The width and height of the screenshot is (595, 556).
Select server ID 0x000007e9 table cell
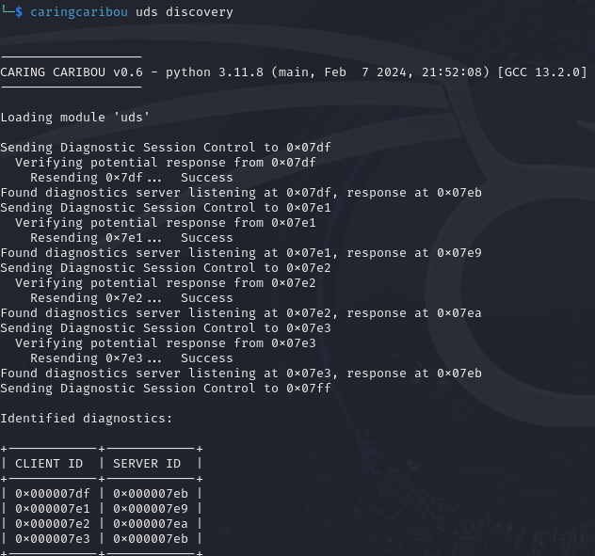coord(151,509)
